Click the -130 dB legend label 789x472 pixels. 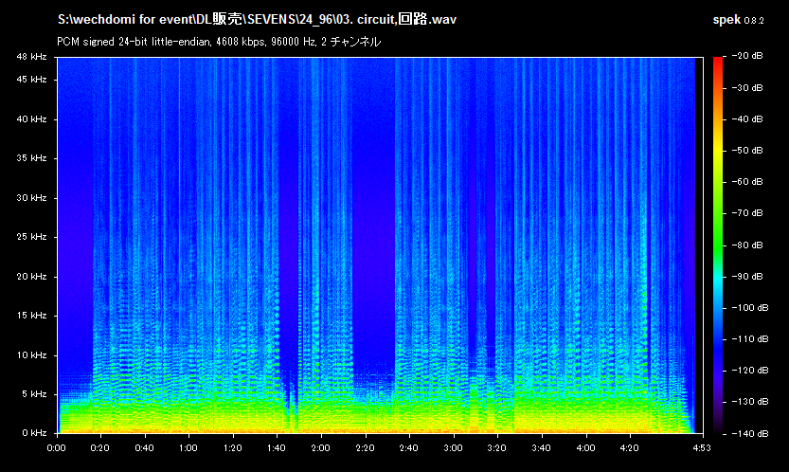click(x=750, y=402)
